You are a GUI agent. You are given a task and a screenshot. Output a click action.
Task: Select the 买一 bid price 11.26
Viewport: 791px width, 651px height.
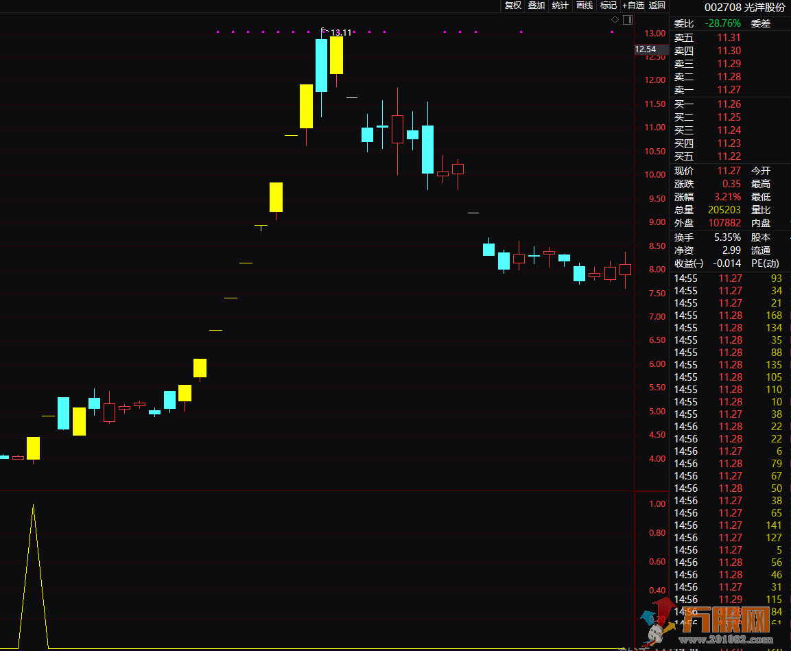pos(729,104)
